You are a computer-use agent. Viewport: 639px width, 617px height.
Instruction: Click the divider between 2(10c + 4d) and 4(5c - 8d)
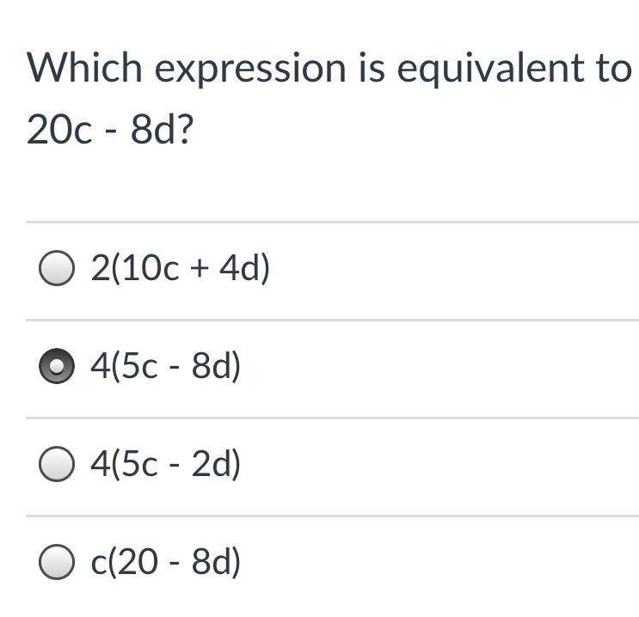(x=332, y=321)
